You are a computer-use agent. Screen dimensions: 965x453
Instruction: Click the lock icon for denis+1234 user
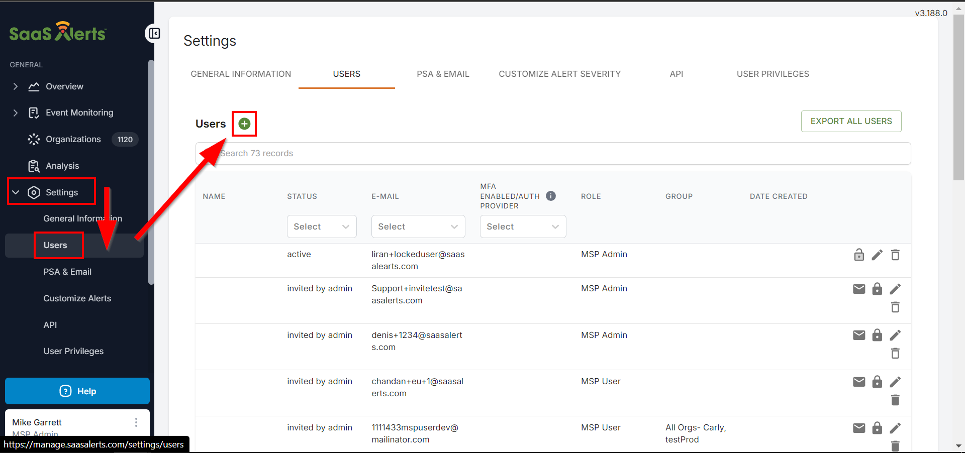[877, 335]
